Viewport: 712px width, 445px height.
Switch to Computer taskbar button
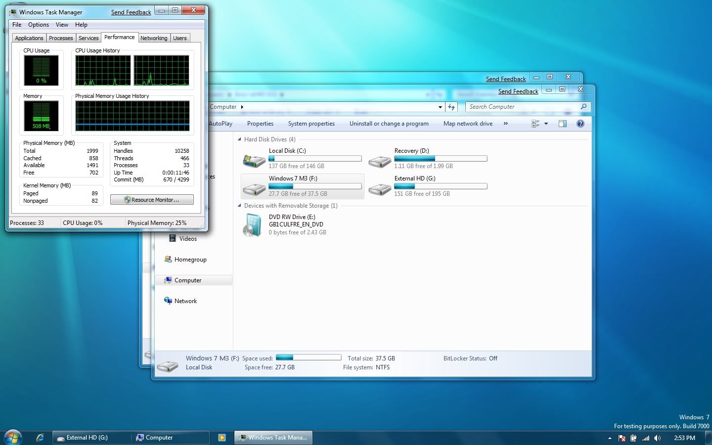click(170, 438)
